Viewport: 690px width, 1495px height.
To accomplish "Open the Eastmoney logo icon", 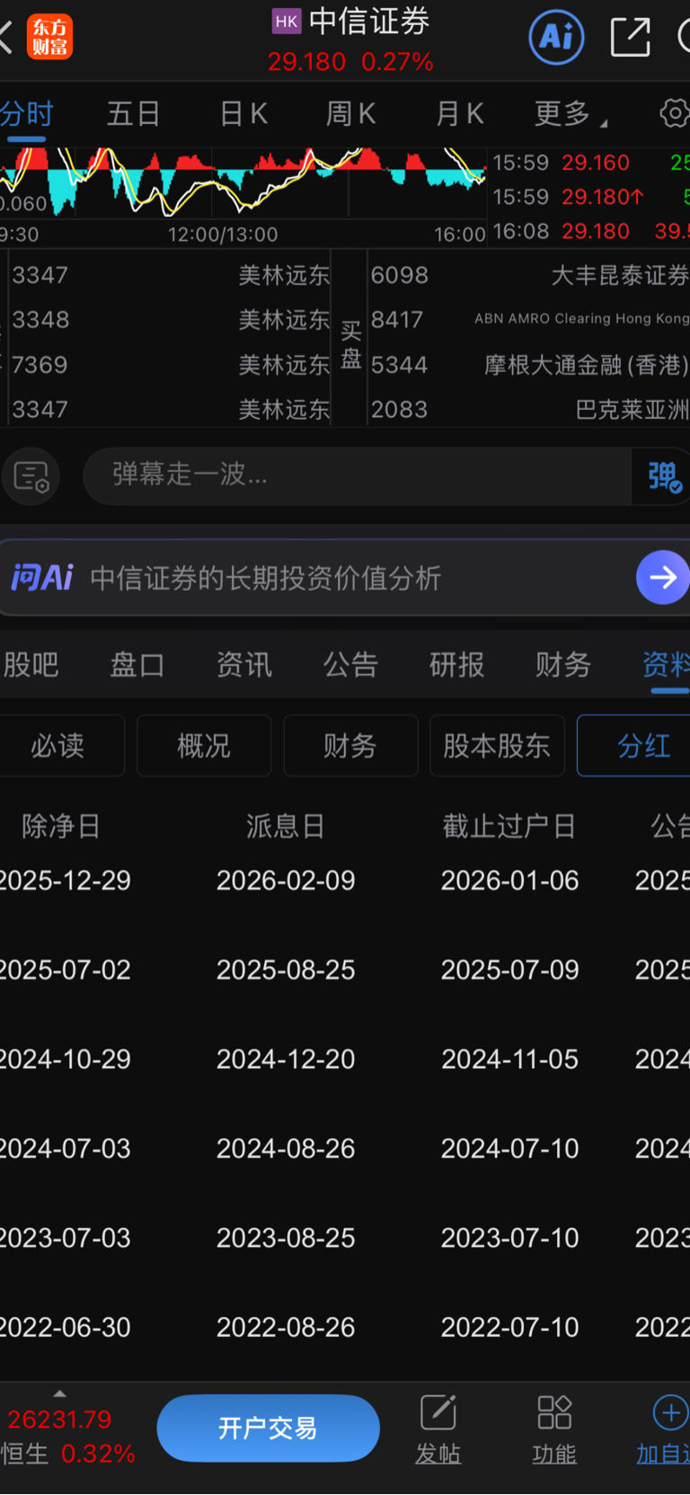I will pos(49,37).
